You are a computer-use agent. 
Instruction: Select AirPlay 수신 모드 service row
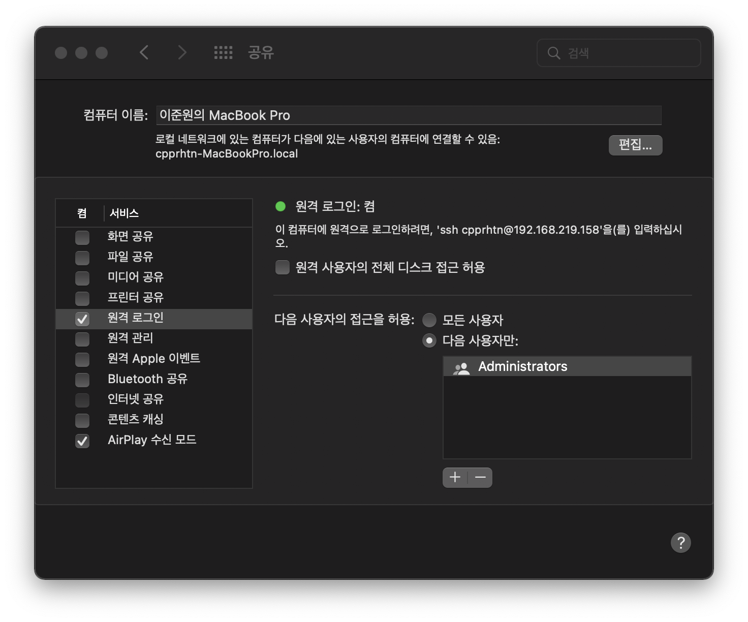click(x=154, y=440)
